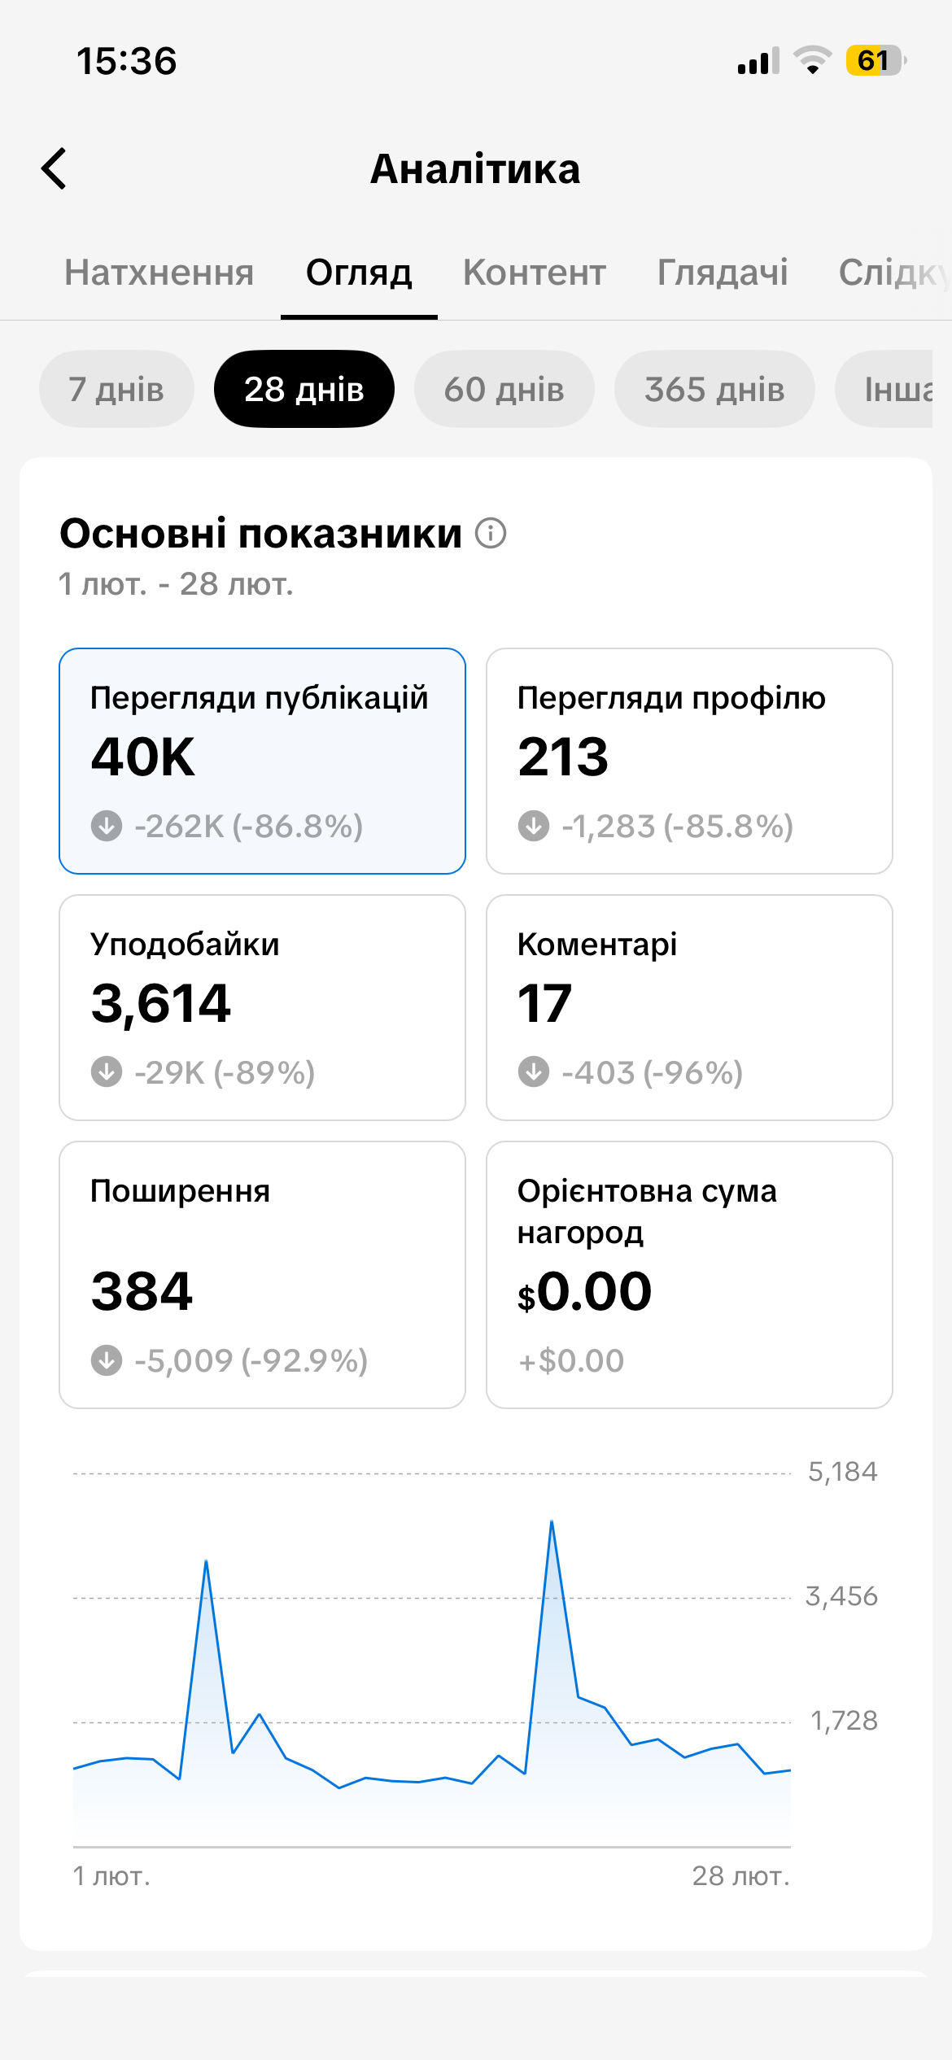Select the 365 днів period filter
952x2060 pixels.
pos(714,390)
